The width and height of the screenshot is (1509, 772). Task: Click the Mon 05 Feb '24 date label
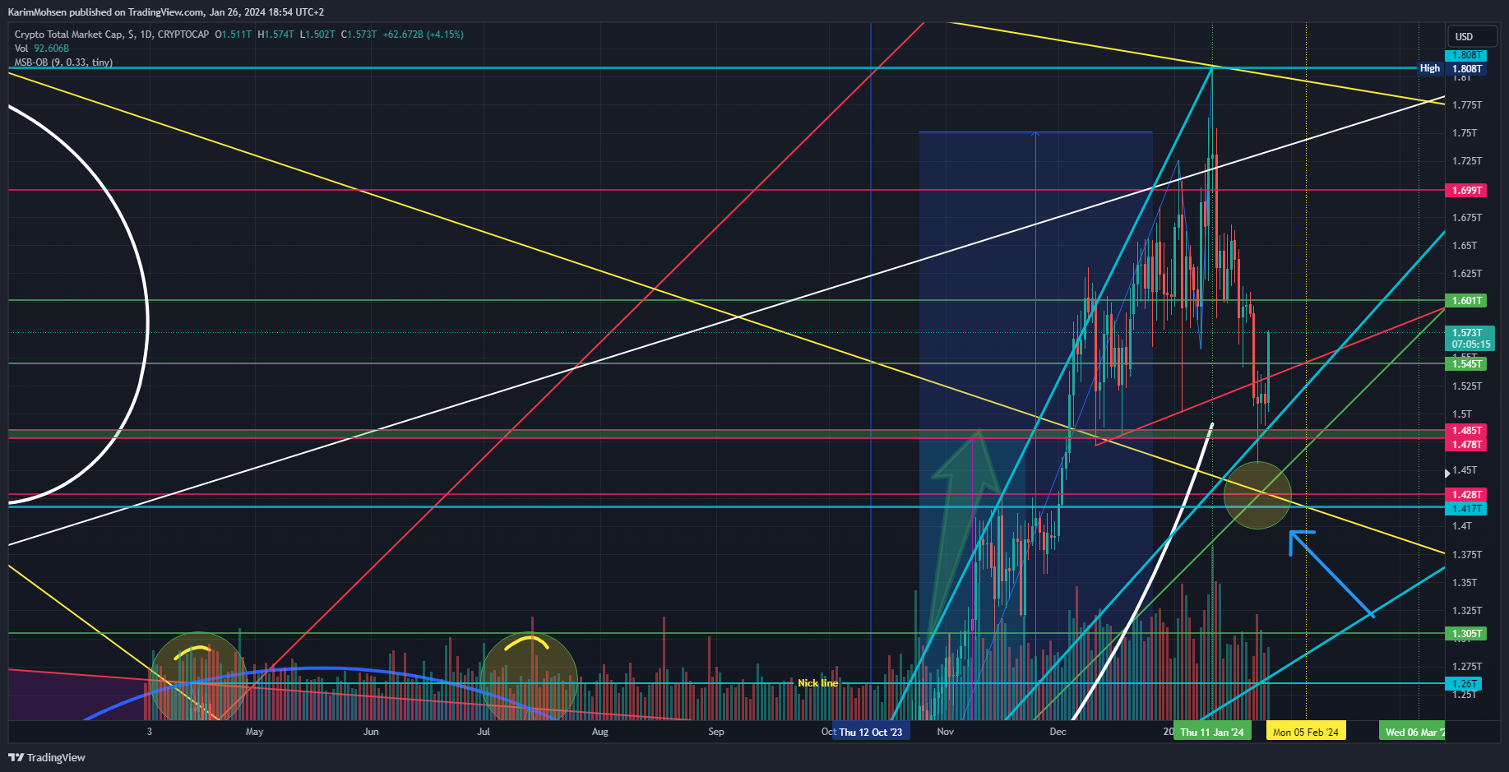pyautogui.click(x=1306, y=732)
